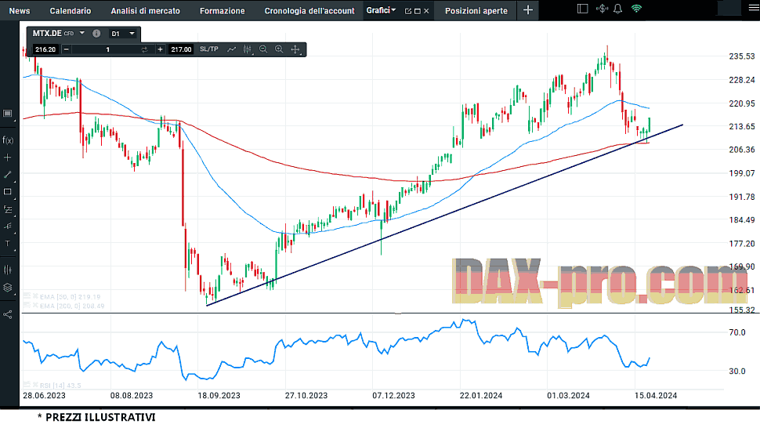Zoom out the chart
Screen dimensions: 760x424
263,49
